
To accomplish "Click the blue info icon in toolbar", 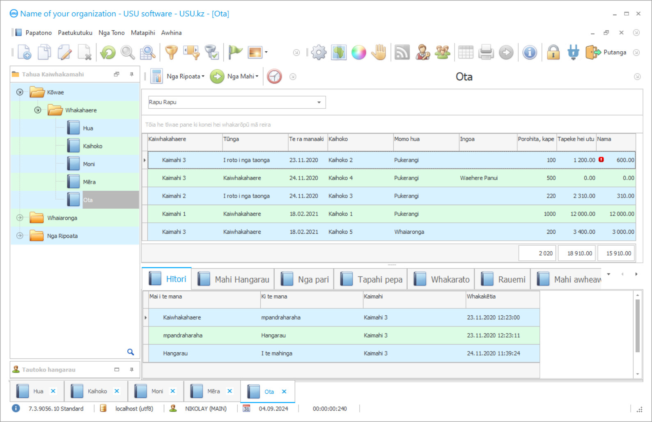I will point(530,52).
